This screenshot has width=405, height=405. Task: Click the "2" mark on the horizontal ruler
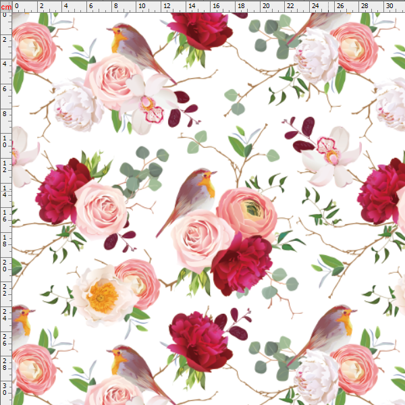[42, 5]
